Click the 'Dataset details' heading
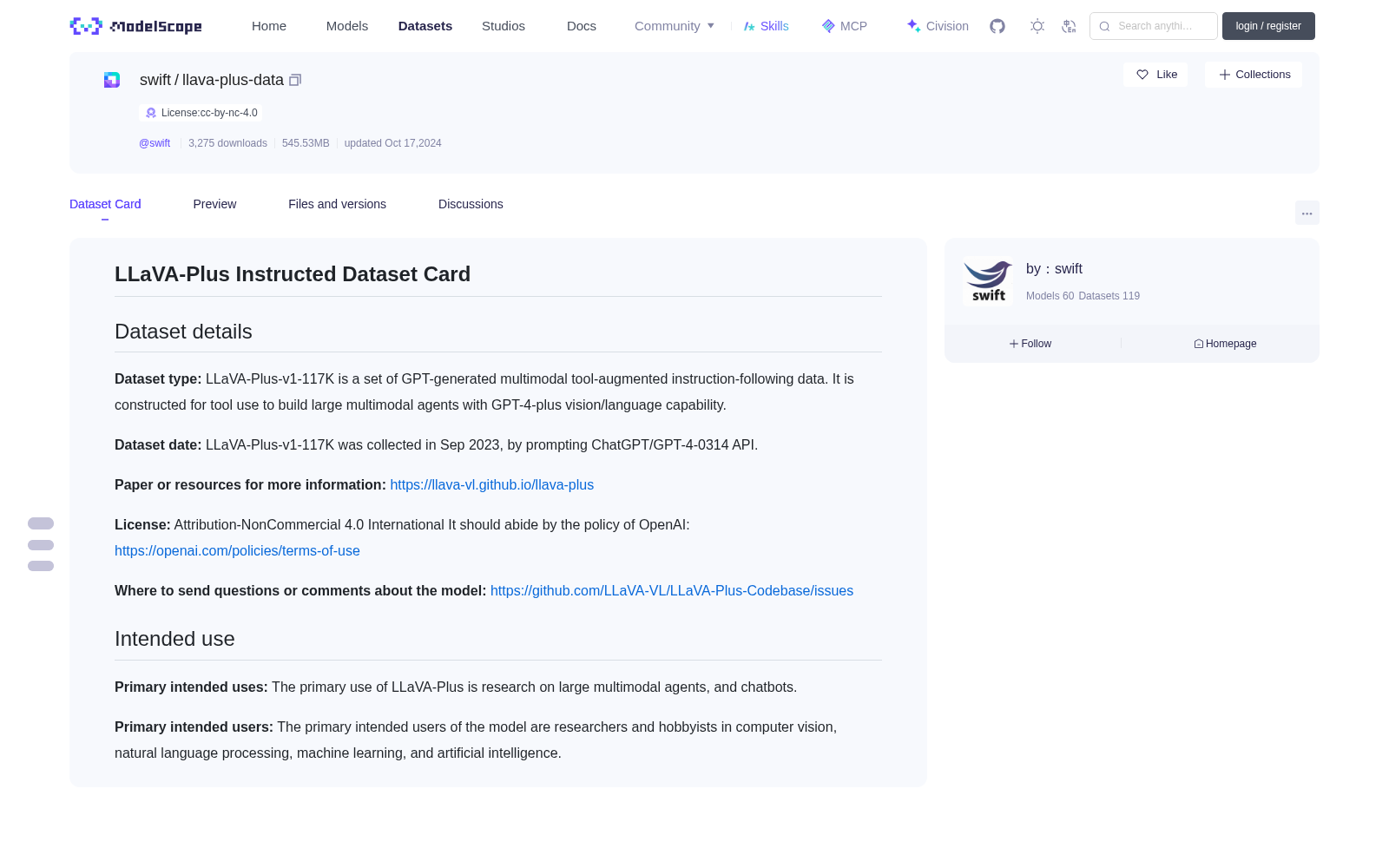 (183, 332)
